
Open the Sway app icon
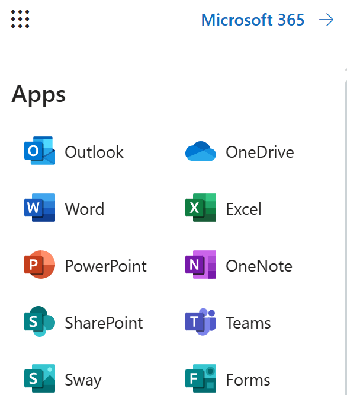(40, 378)
